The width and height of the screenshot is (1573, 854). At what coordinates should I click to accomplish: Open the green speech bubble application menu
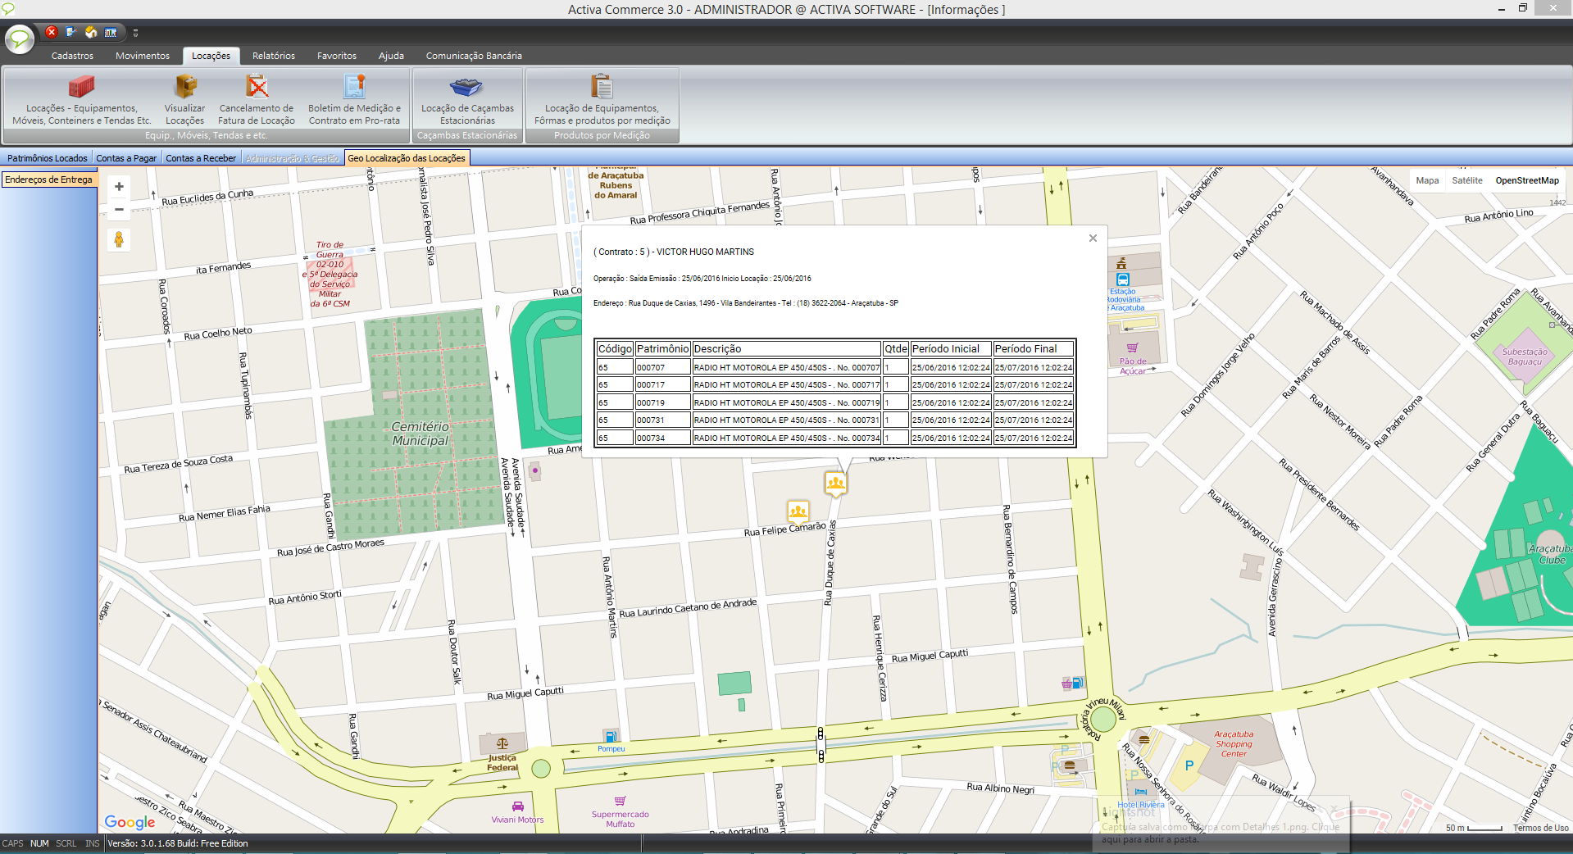(x=20, y=39)
